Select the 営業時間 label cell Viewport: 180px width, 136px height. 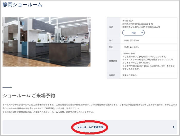click(x=113, y=61)
